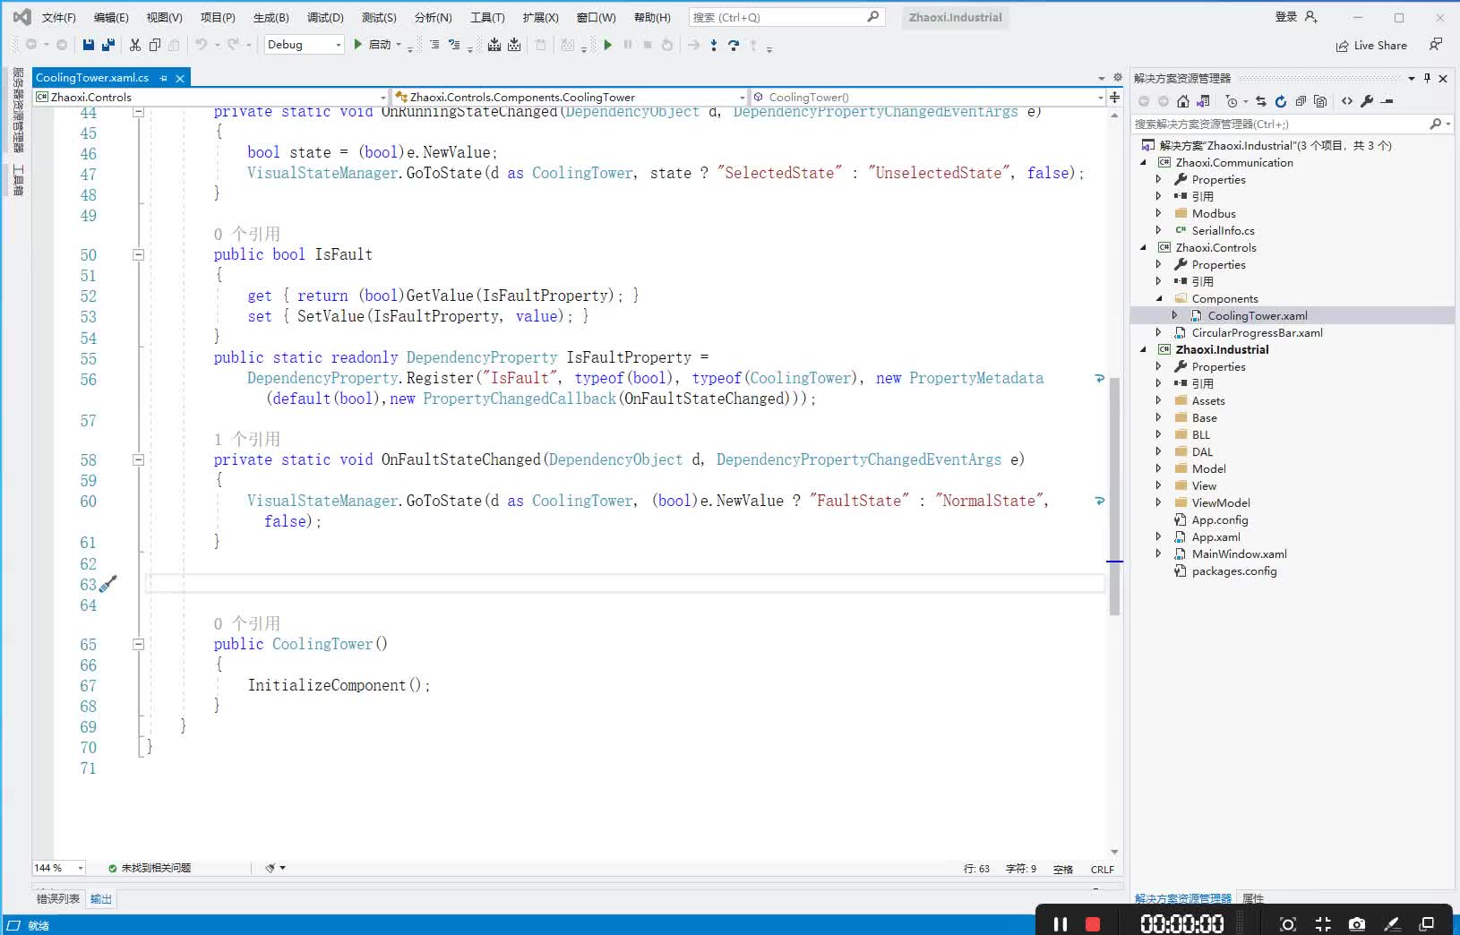
Task: Click the top search box (Ctrl+Q)
Action: pyautogui.click(x=786, y=17)
